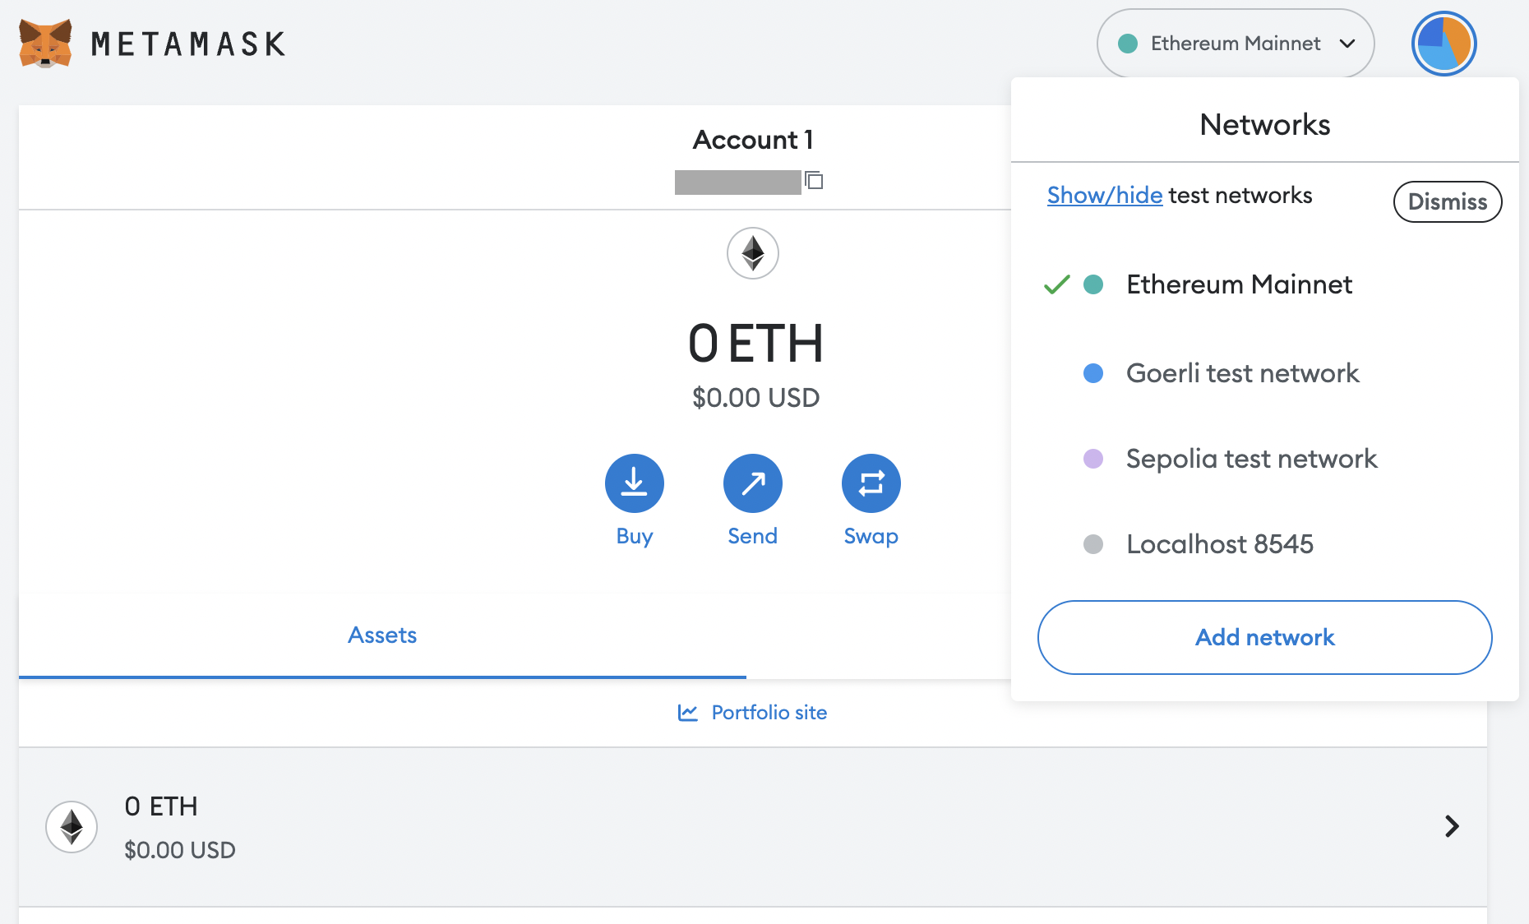1529x924 pixels.
Task: Switch to Goerli test network
Action: tap(1241, 373)
